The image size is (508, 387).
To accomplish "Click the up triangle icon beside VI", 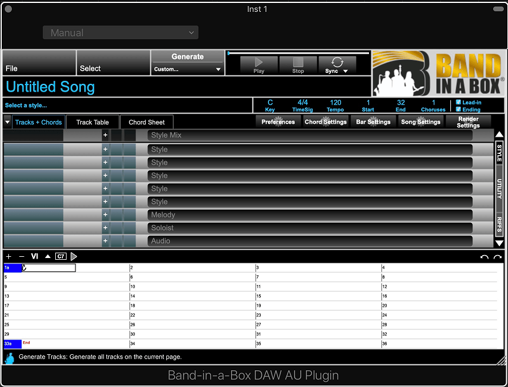I will point(48,256).
